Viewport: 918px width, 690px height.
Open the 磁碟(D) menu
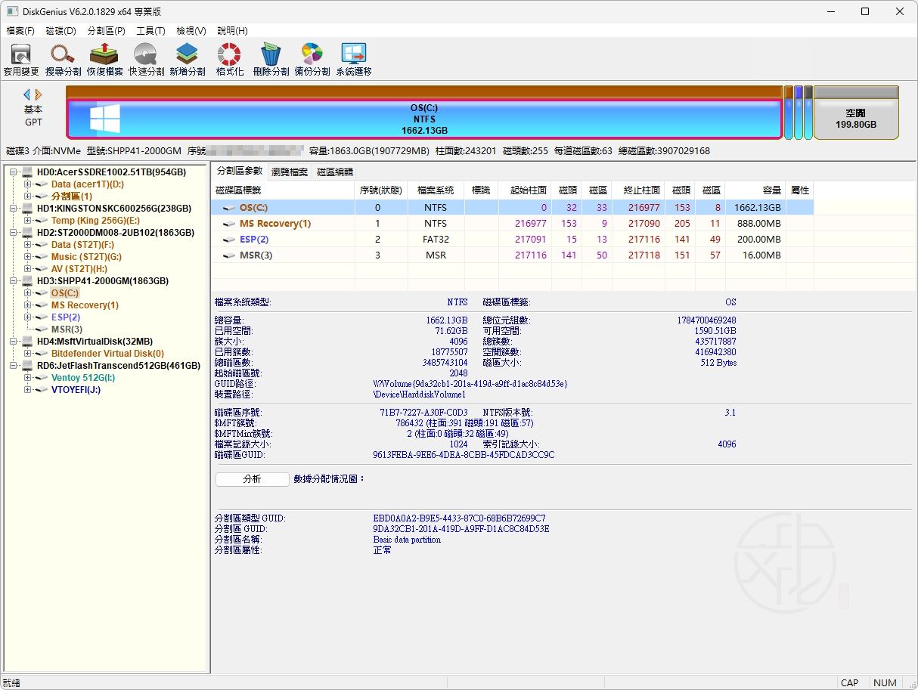(x=61, y=31)
